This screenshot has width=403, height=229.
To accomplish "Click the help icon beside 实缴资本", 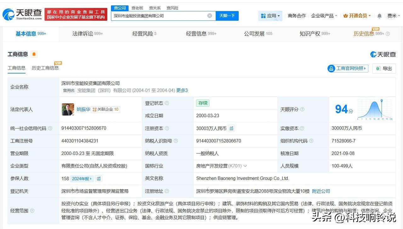I will 302,129.
